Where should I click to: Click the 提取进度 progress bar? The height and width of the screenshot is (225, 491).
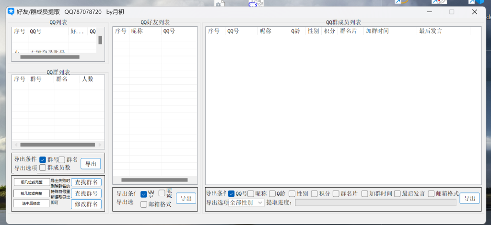[375, 202]
